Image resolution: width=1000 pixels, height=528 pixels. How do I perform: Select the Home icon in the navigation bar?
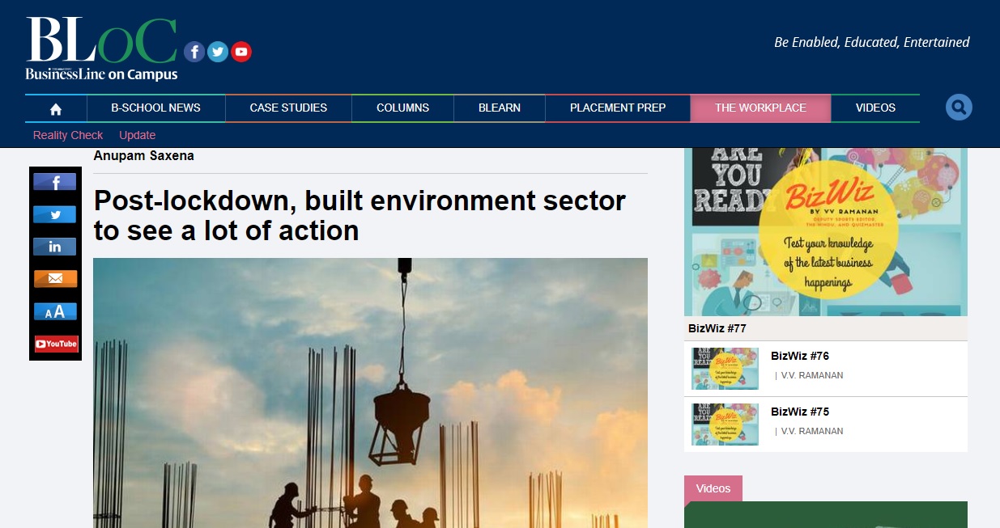coord(54,107)
